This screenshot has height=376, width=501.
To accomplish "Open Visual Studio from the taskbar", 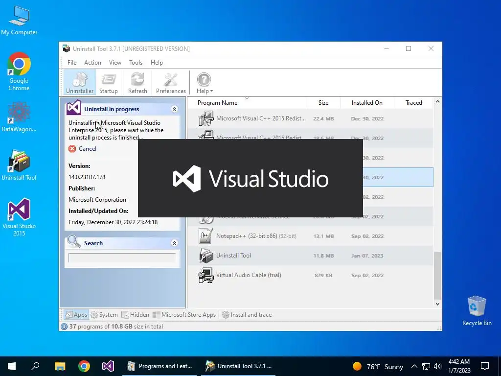I will (x=108, y=366).
